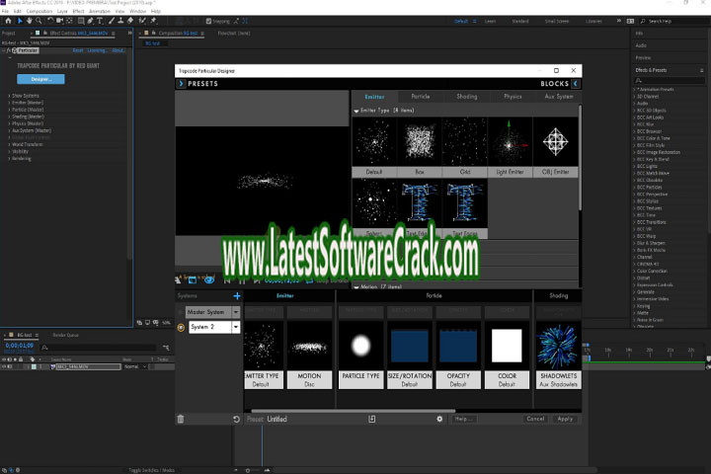Expand Physics (Master) property group

point(9,123)
